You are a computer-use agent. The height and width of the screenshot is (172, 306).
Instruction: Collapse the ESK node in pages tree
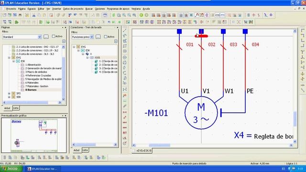coord(13,61)
